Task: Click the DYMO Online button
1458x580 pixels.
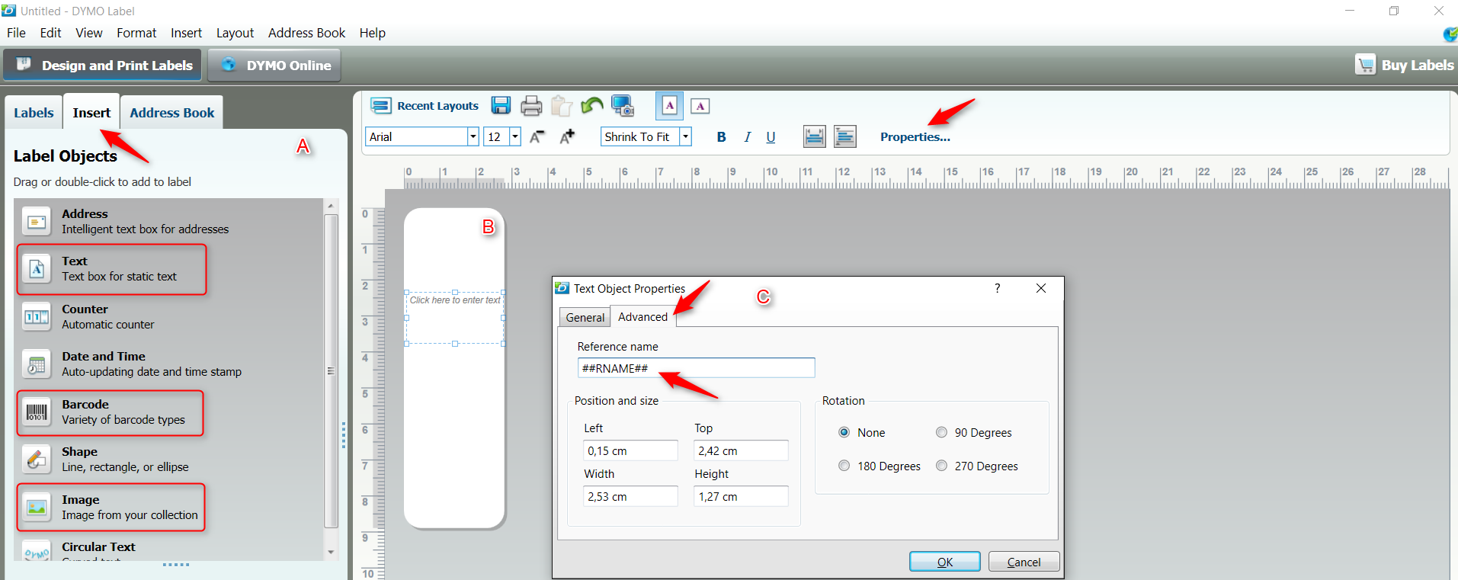Action: click(274, 65)
